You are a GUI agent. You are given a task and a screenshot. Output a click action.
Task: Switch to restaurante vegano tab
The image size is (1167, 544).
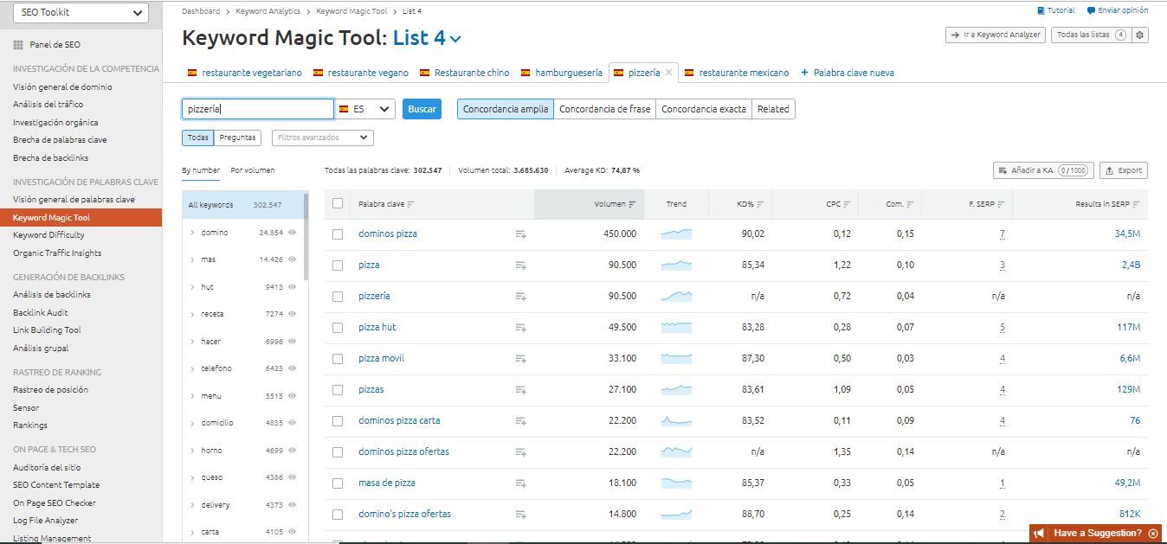367,73
